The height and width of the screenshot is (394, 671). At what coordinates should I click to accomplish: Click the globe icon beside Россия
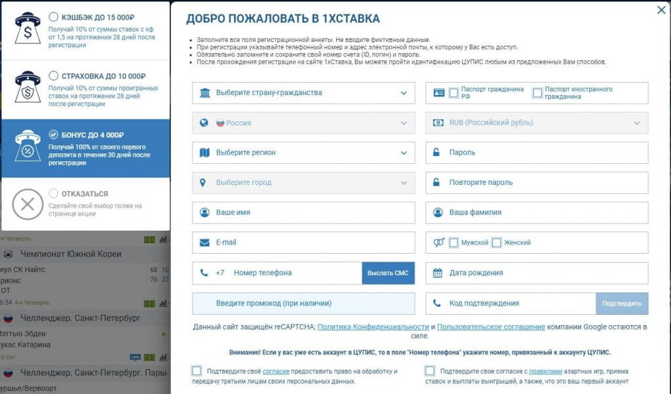[x=204, y=123]
